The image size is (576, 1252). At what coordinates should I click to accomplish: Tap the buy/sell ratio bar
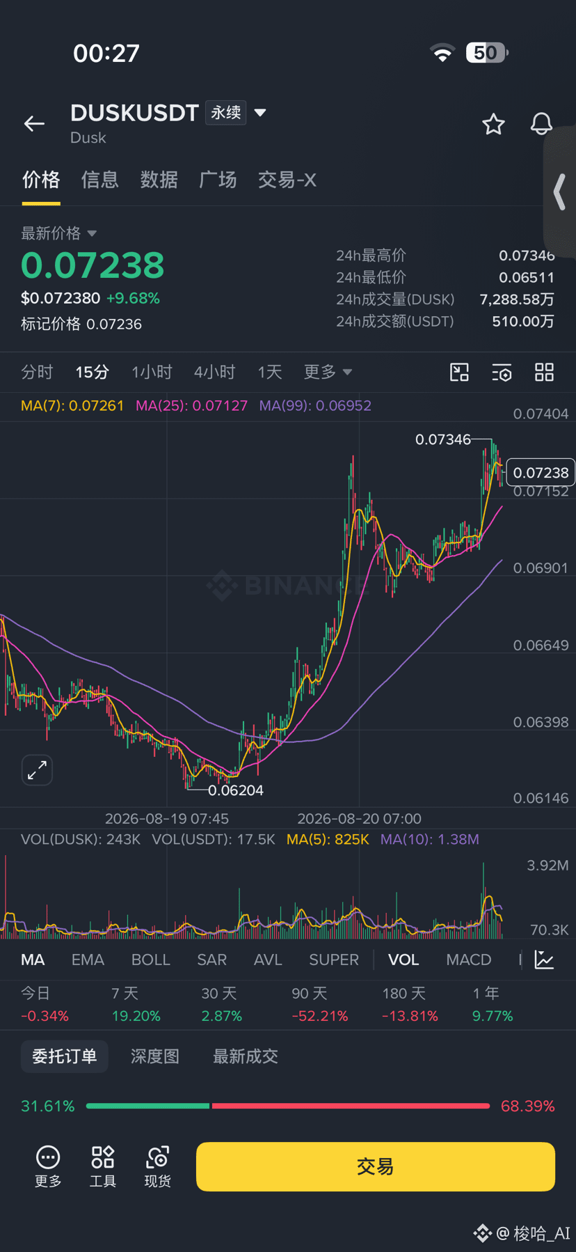pos(288,1106)
